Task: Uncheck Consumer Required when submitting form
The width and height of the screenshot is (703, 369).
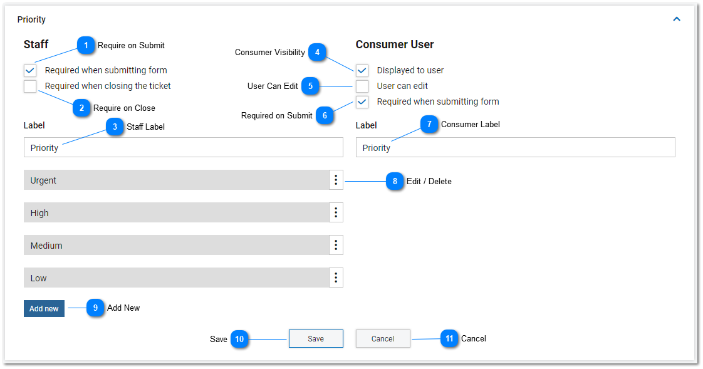Action: click(x=362, y=101)
